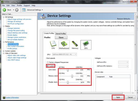Select Factory shipped frequencies radio button

[x=48, y=62]
